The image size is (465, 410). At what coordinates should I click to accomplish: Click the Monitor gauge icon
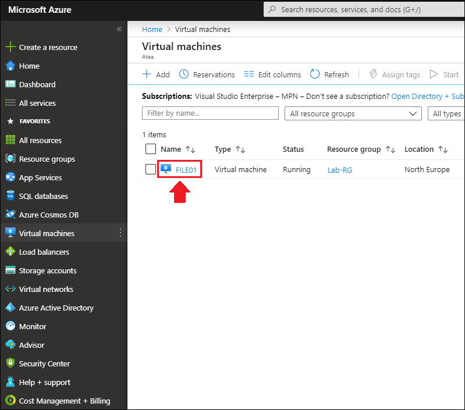click(10, 326)
